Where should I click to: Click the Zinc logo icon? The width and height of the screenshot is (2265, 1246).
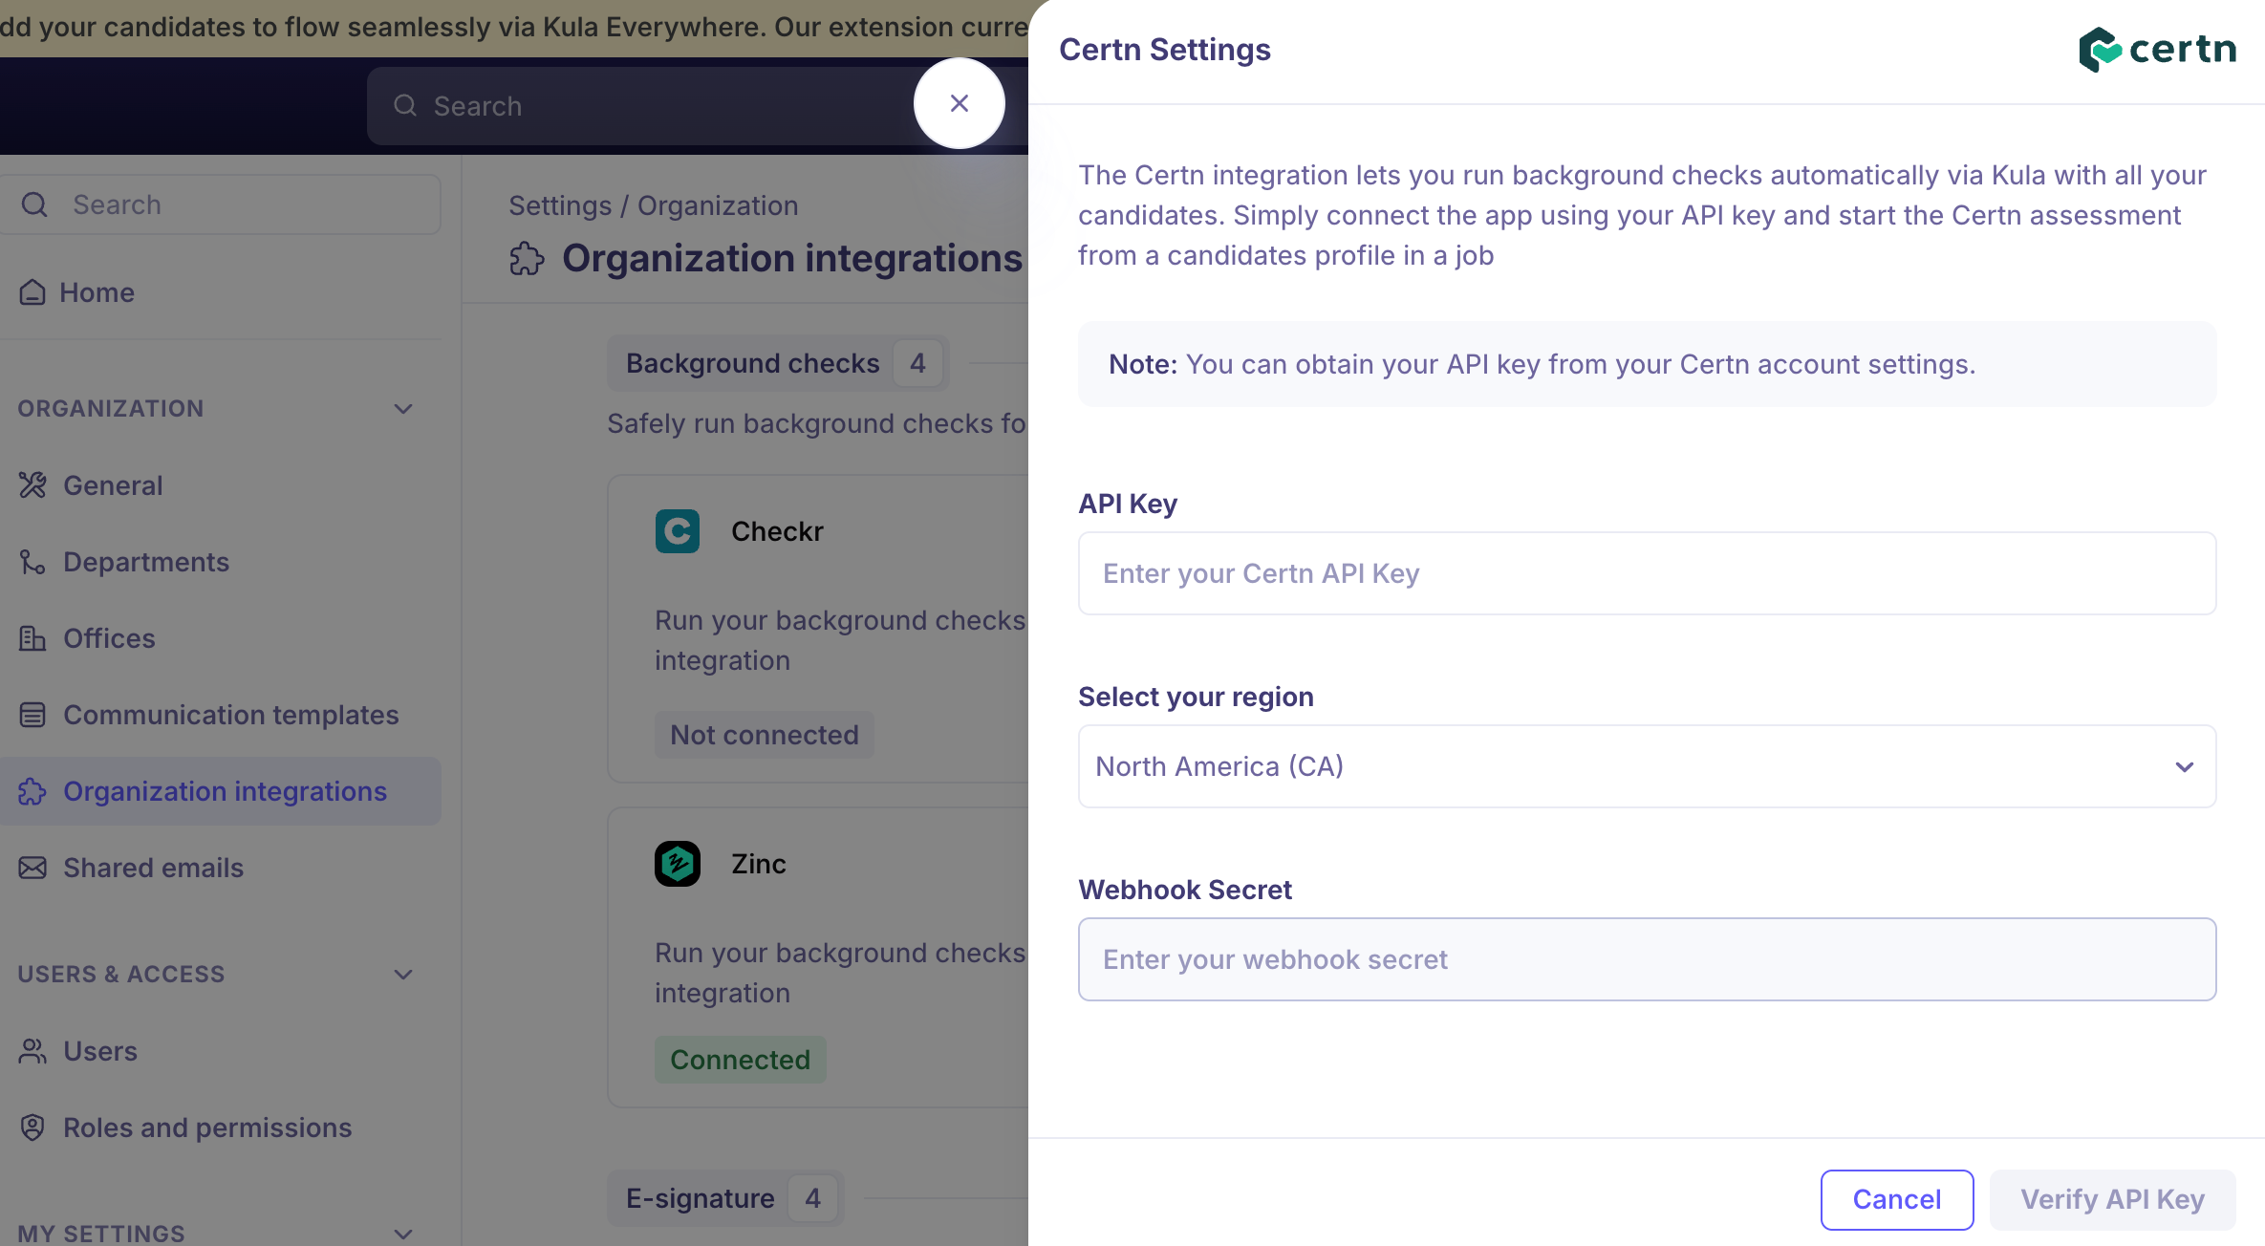click(x=678, y=864)
